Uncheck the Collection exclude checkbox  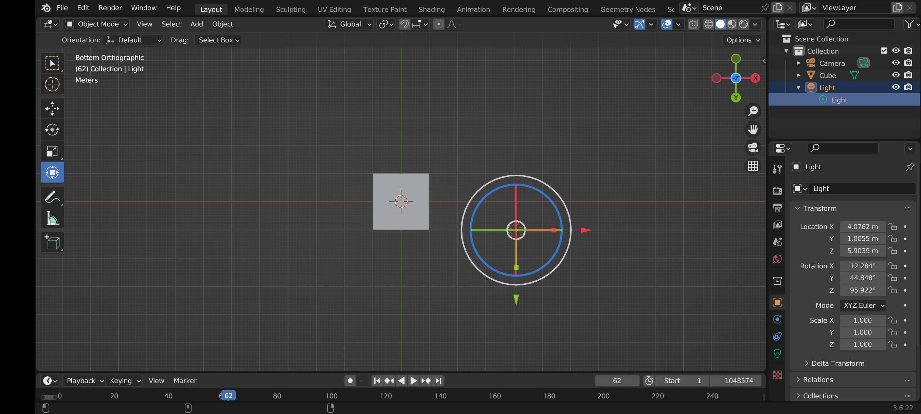(x=884, y=51)
